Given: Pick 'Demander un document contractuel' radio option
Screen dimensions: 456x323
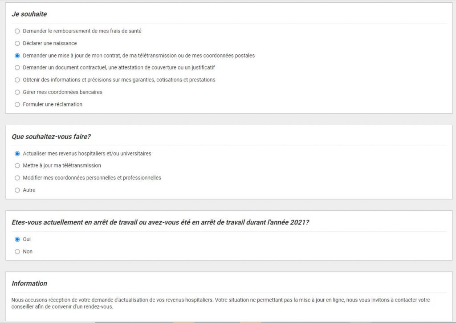Looking at the screenshot, I should [17, 68].
